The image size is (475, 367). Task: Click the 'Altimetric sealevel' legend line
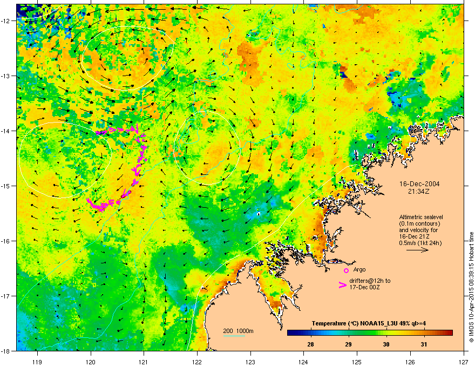coord(421,217)
